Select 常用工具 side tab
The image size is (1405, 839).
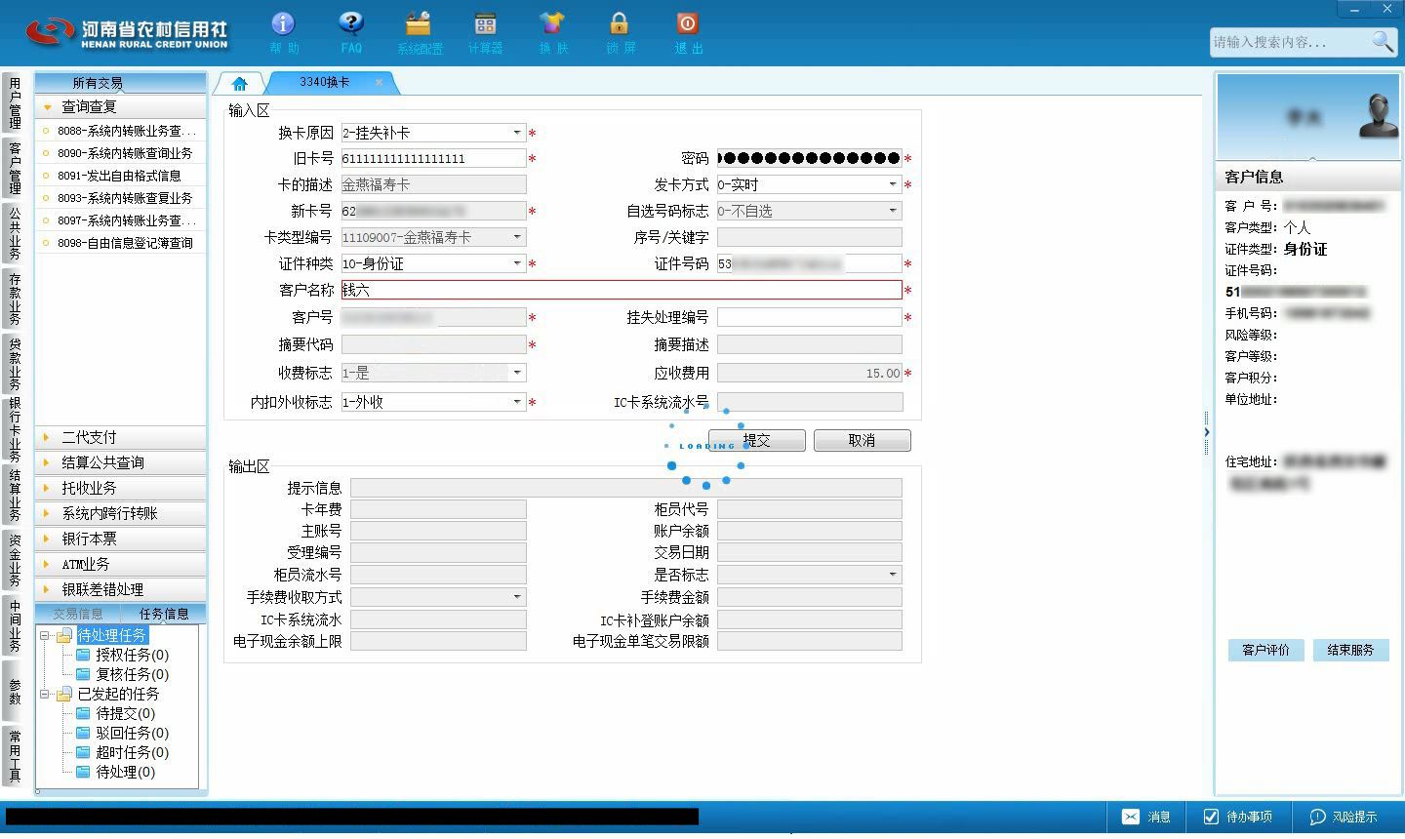pos(15,756)
